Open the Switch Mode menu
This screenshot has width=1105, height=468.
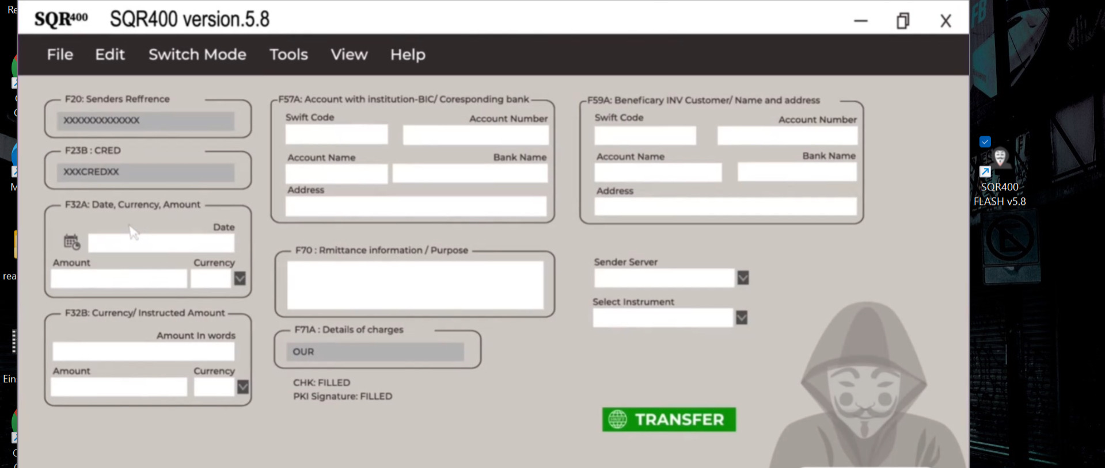point(197,55)
